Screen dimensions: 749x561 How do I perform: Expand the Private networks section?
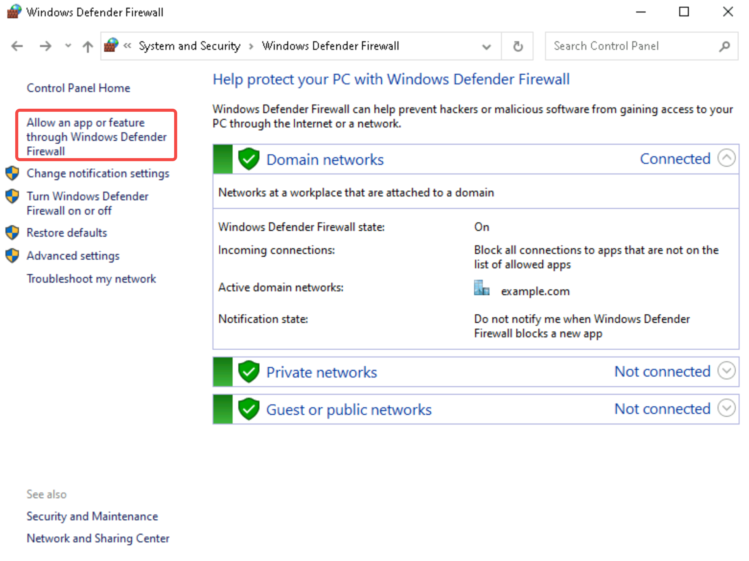coord(726,371)
